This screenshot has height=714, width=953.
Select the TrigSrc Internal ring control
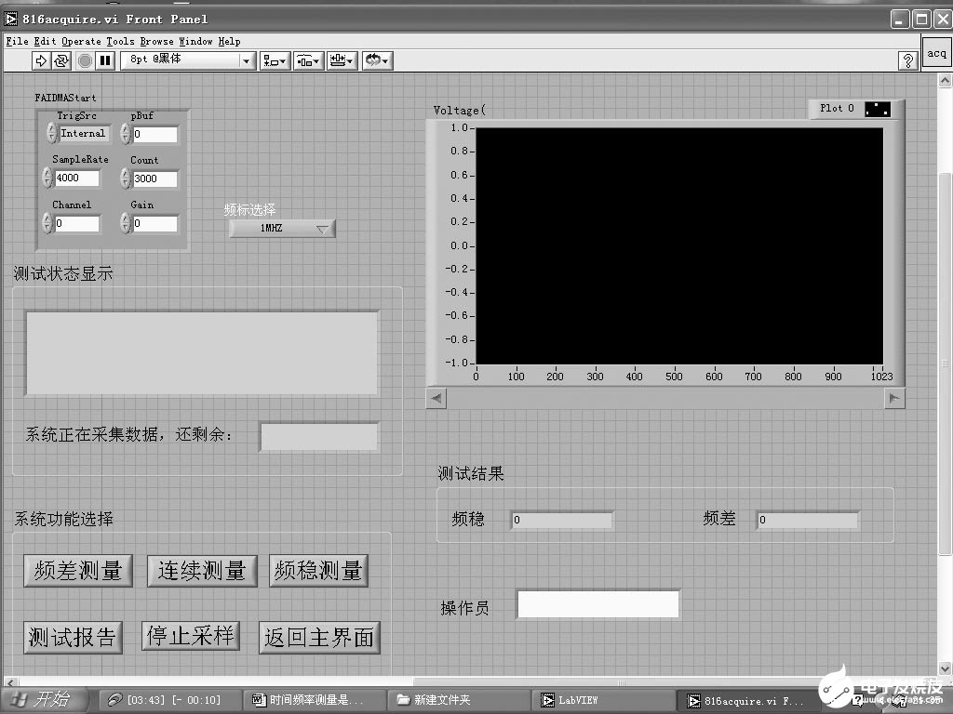point(84,134)
